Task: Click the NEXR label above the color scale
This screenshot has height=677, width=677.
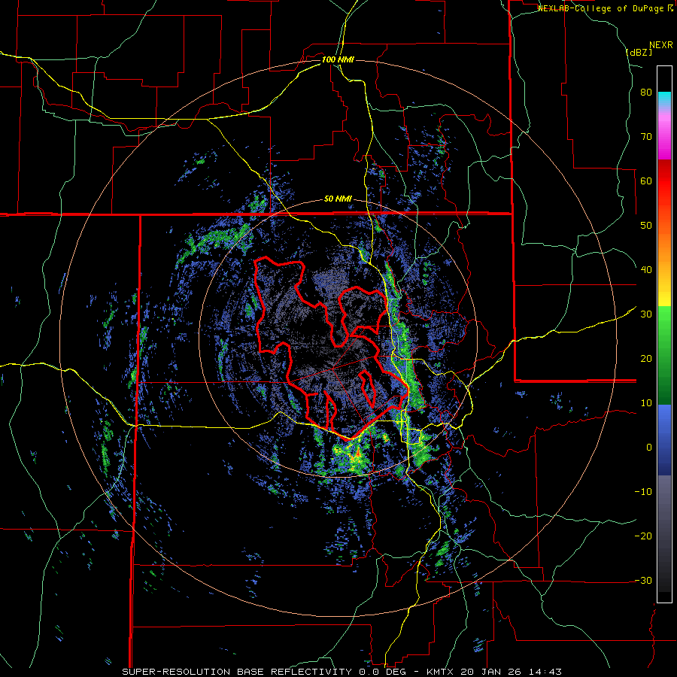Action: [x=661, y=45]
